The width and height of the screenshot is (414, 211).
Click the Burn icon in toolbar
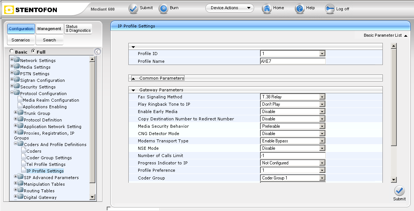(163, 9)
